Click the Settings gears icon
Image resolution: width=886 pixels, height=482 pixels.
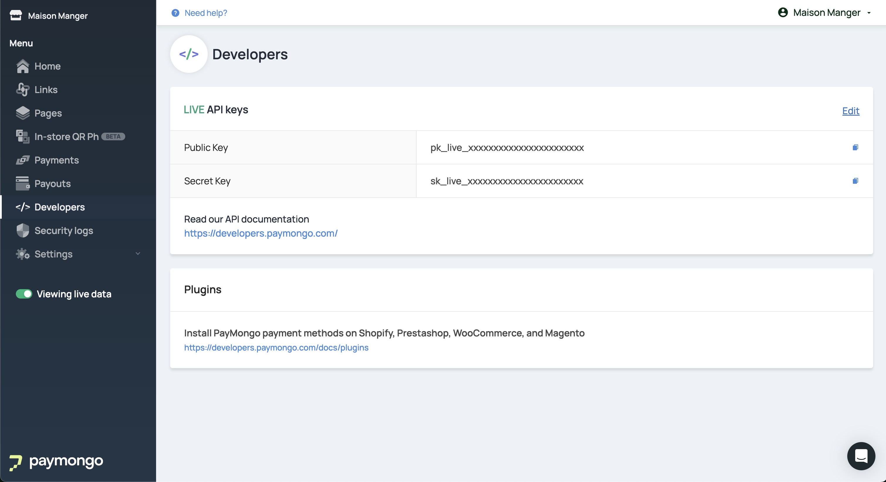(23, 254)
